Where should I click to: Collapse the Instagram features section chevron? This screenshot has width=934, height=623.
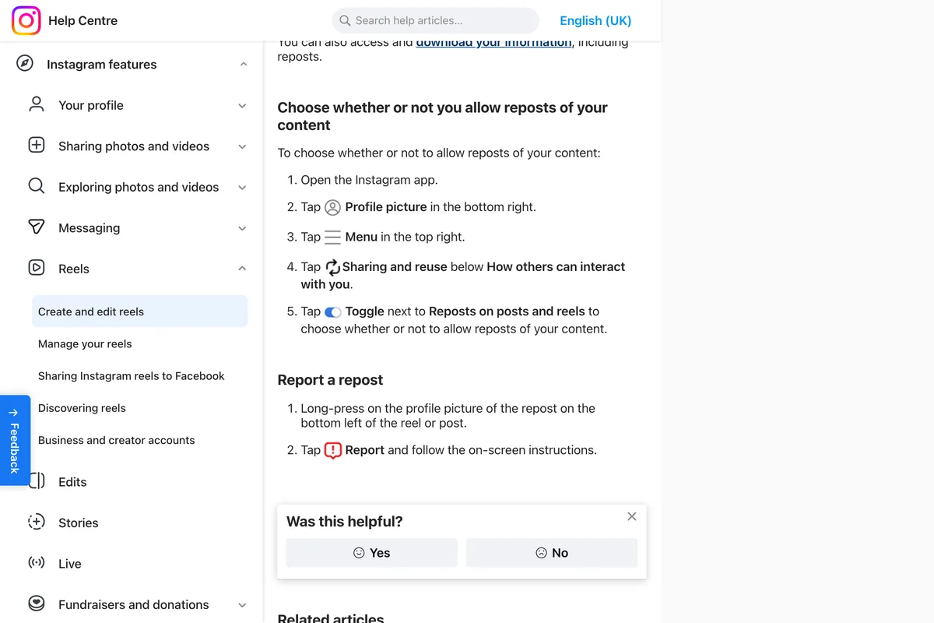point(244,65)
